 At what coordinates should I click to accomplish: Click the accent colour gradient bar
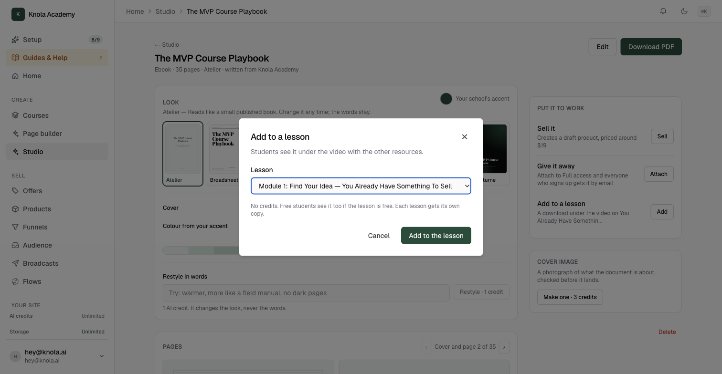201,250
